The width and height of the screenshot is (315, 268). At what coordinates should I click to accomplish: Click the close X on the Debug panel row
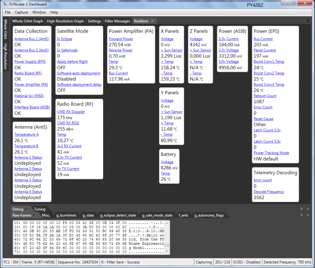pos(308,209)
